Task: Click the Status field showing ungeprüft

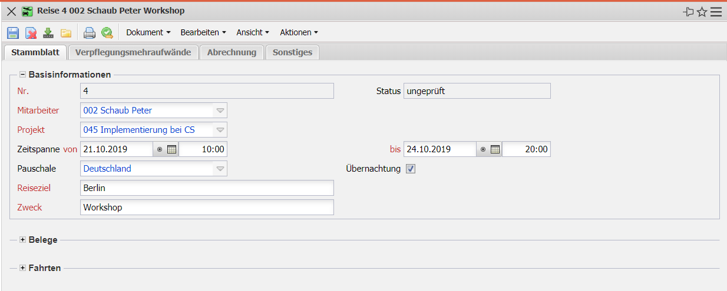Action: click(x=477, y=91)
